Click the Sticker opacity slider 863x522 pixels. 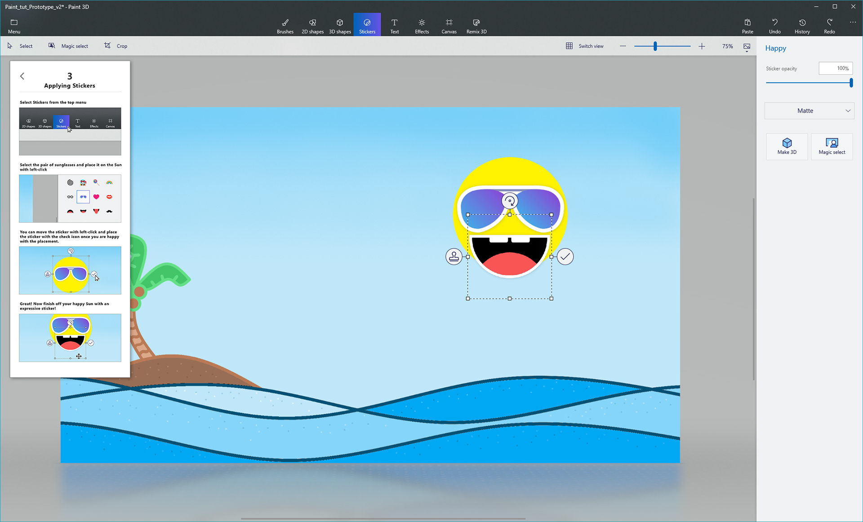809,83
